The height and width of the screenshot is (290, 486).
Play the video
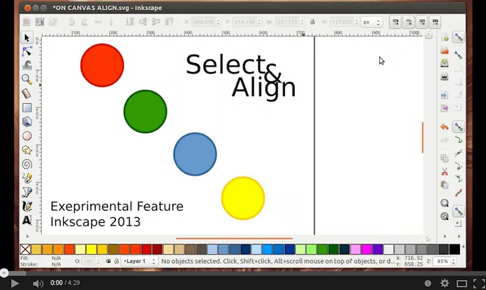[x=15, y=283]
